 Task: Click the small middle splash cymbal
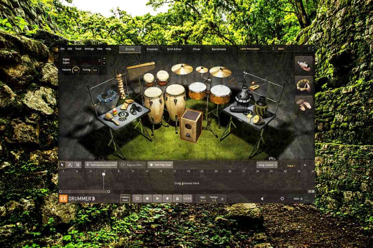[202, 70]
